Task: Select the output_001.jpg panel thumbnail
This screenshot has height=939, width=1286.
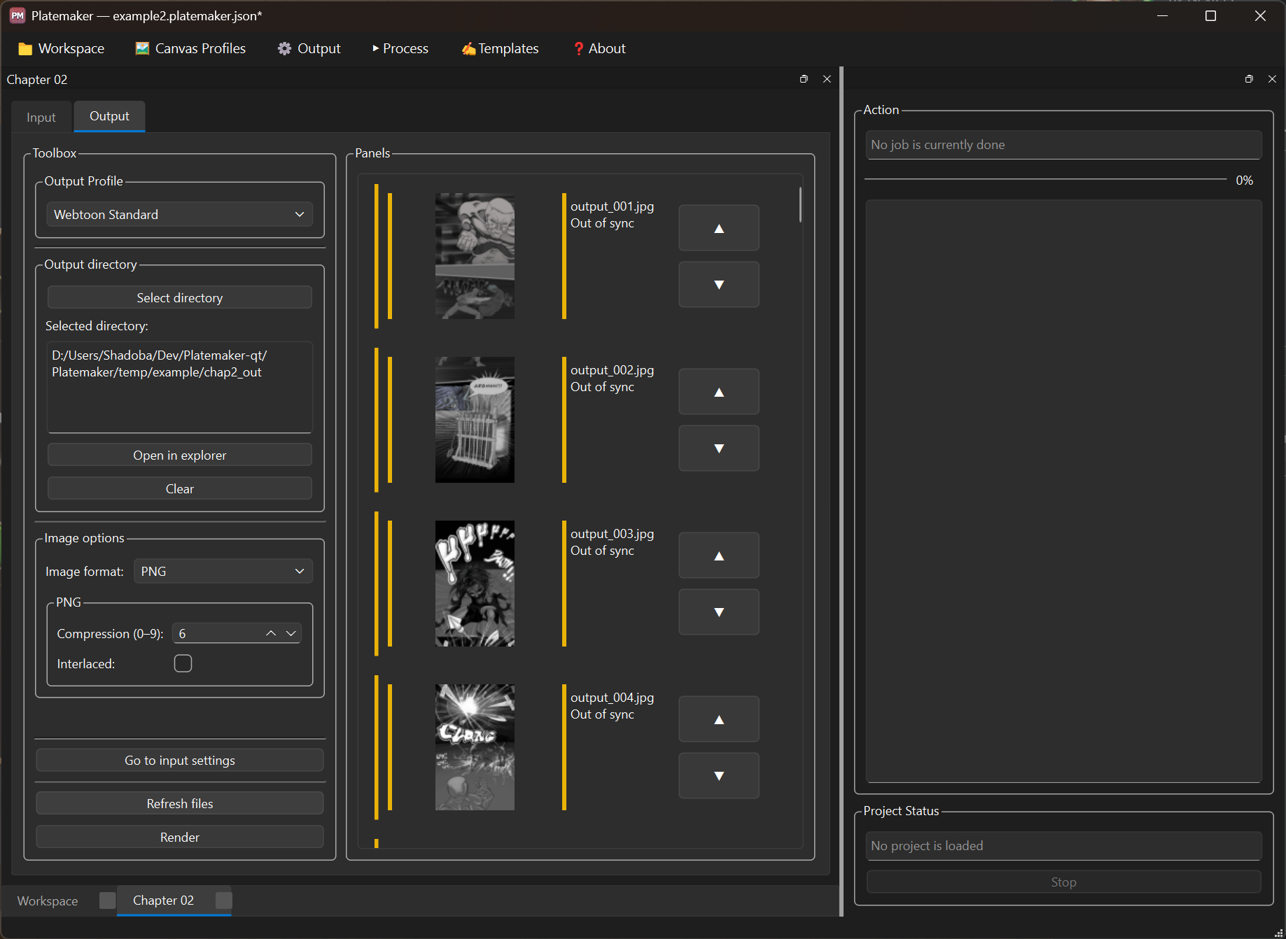Action: click(475, 256)
